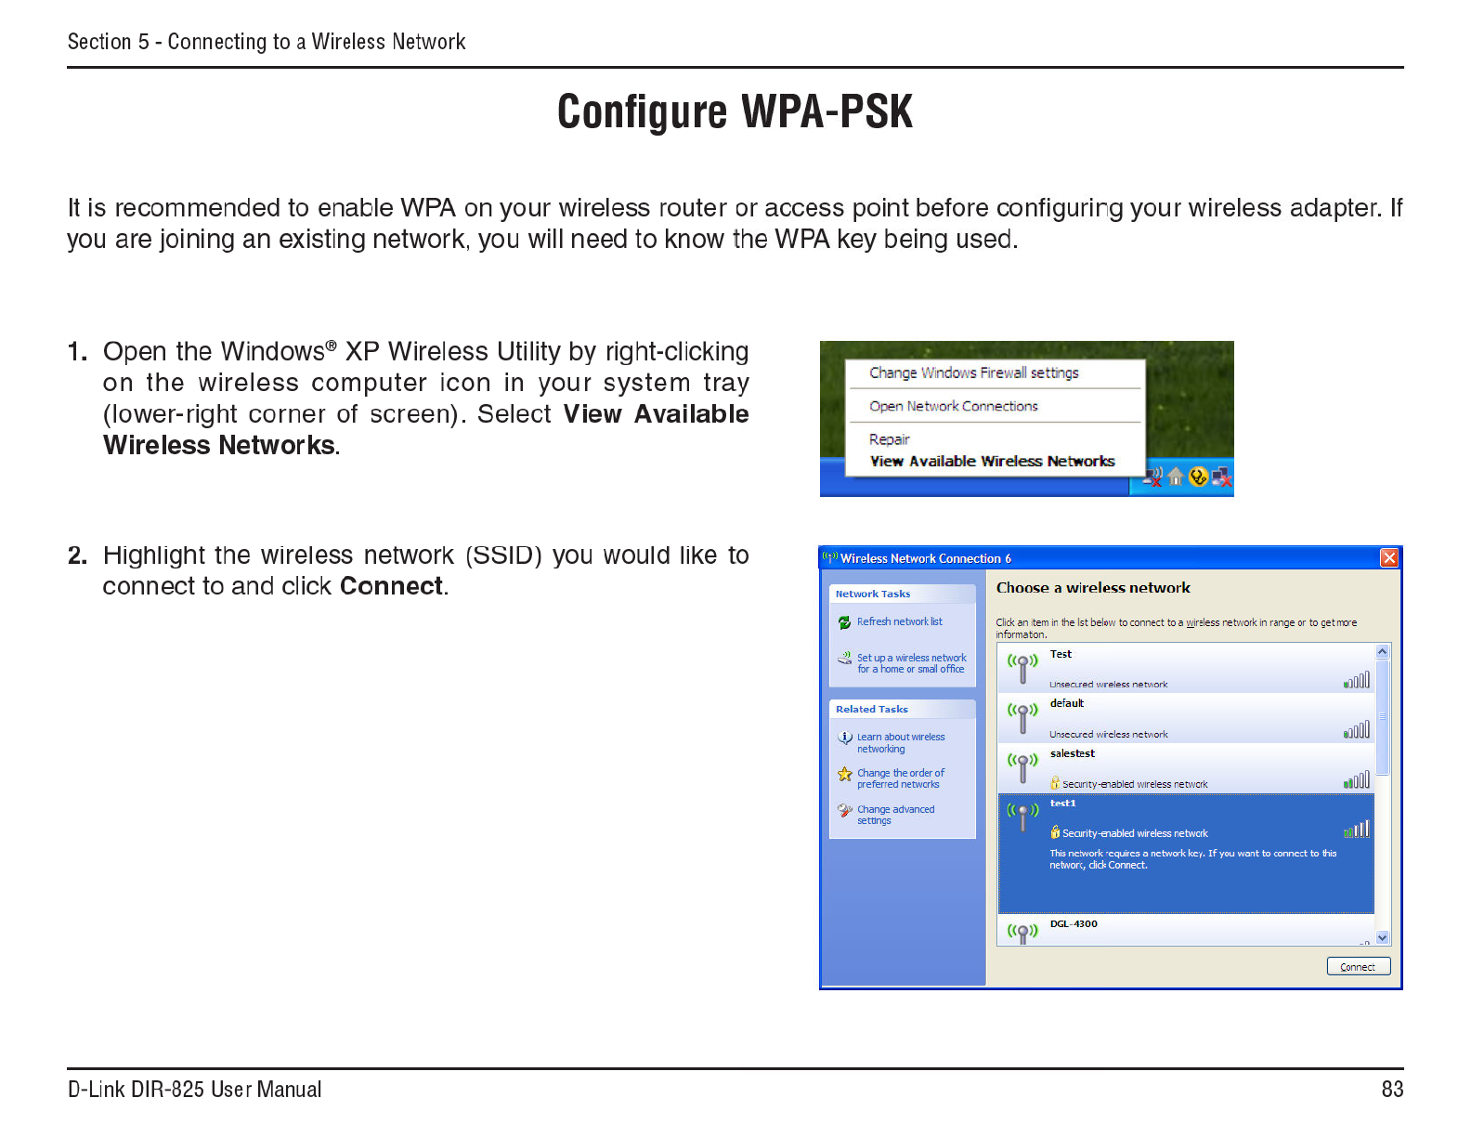Click the advanced settings tools icon
This screenshot has width=1471, height=1137.
click(844, 810)
